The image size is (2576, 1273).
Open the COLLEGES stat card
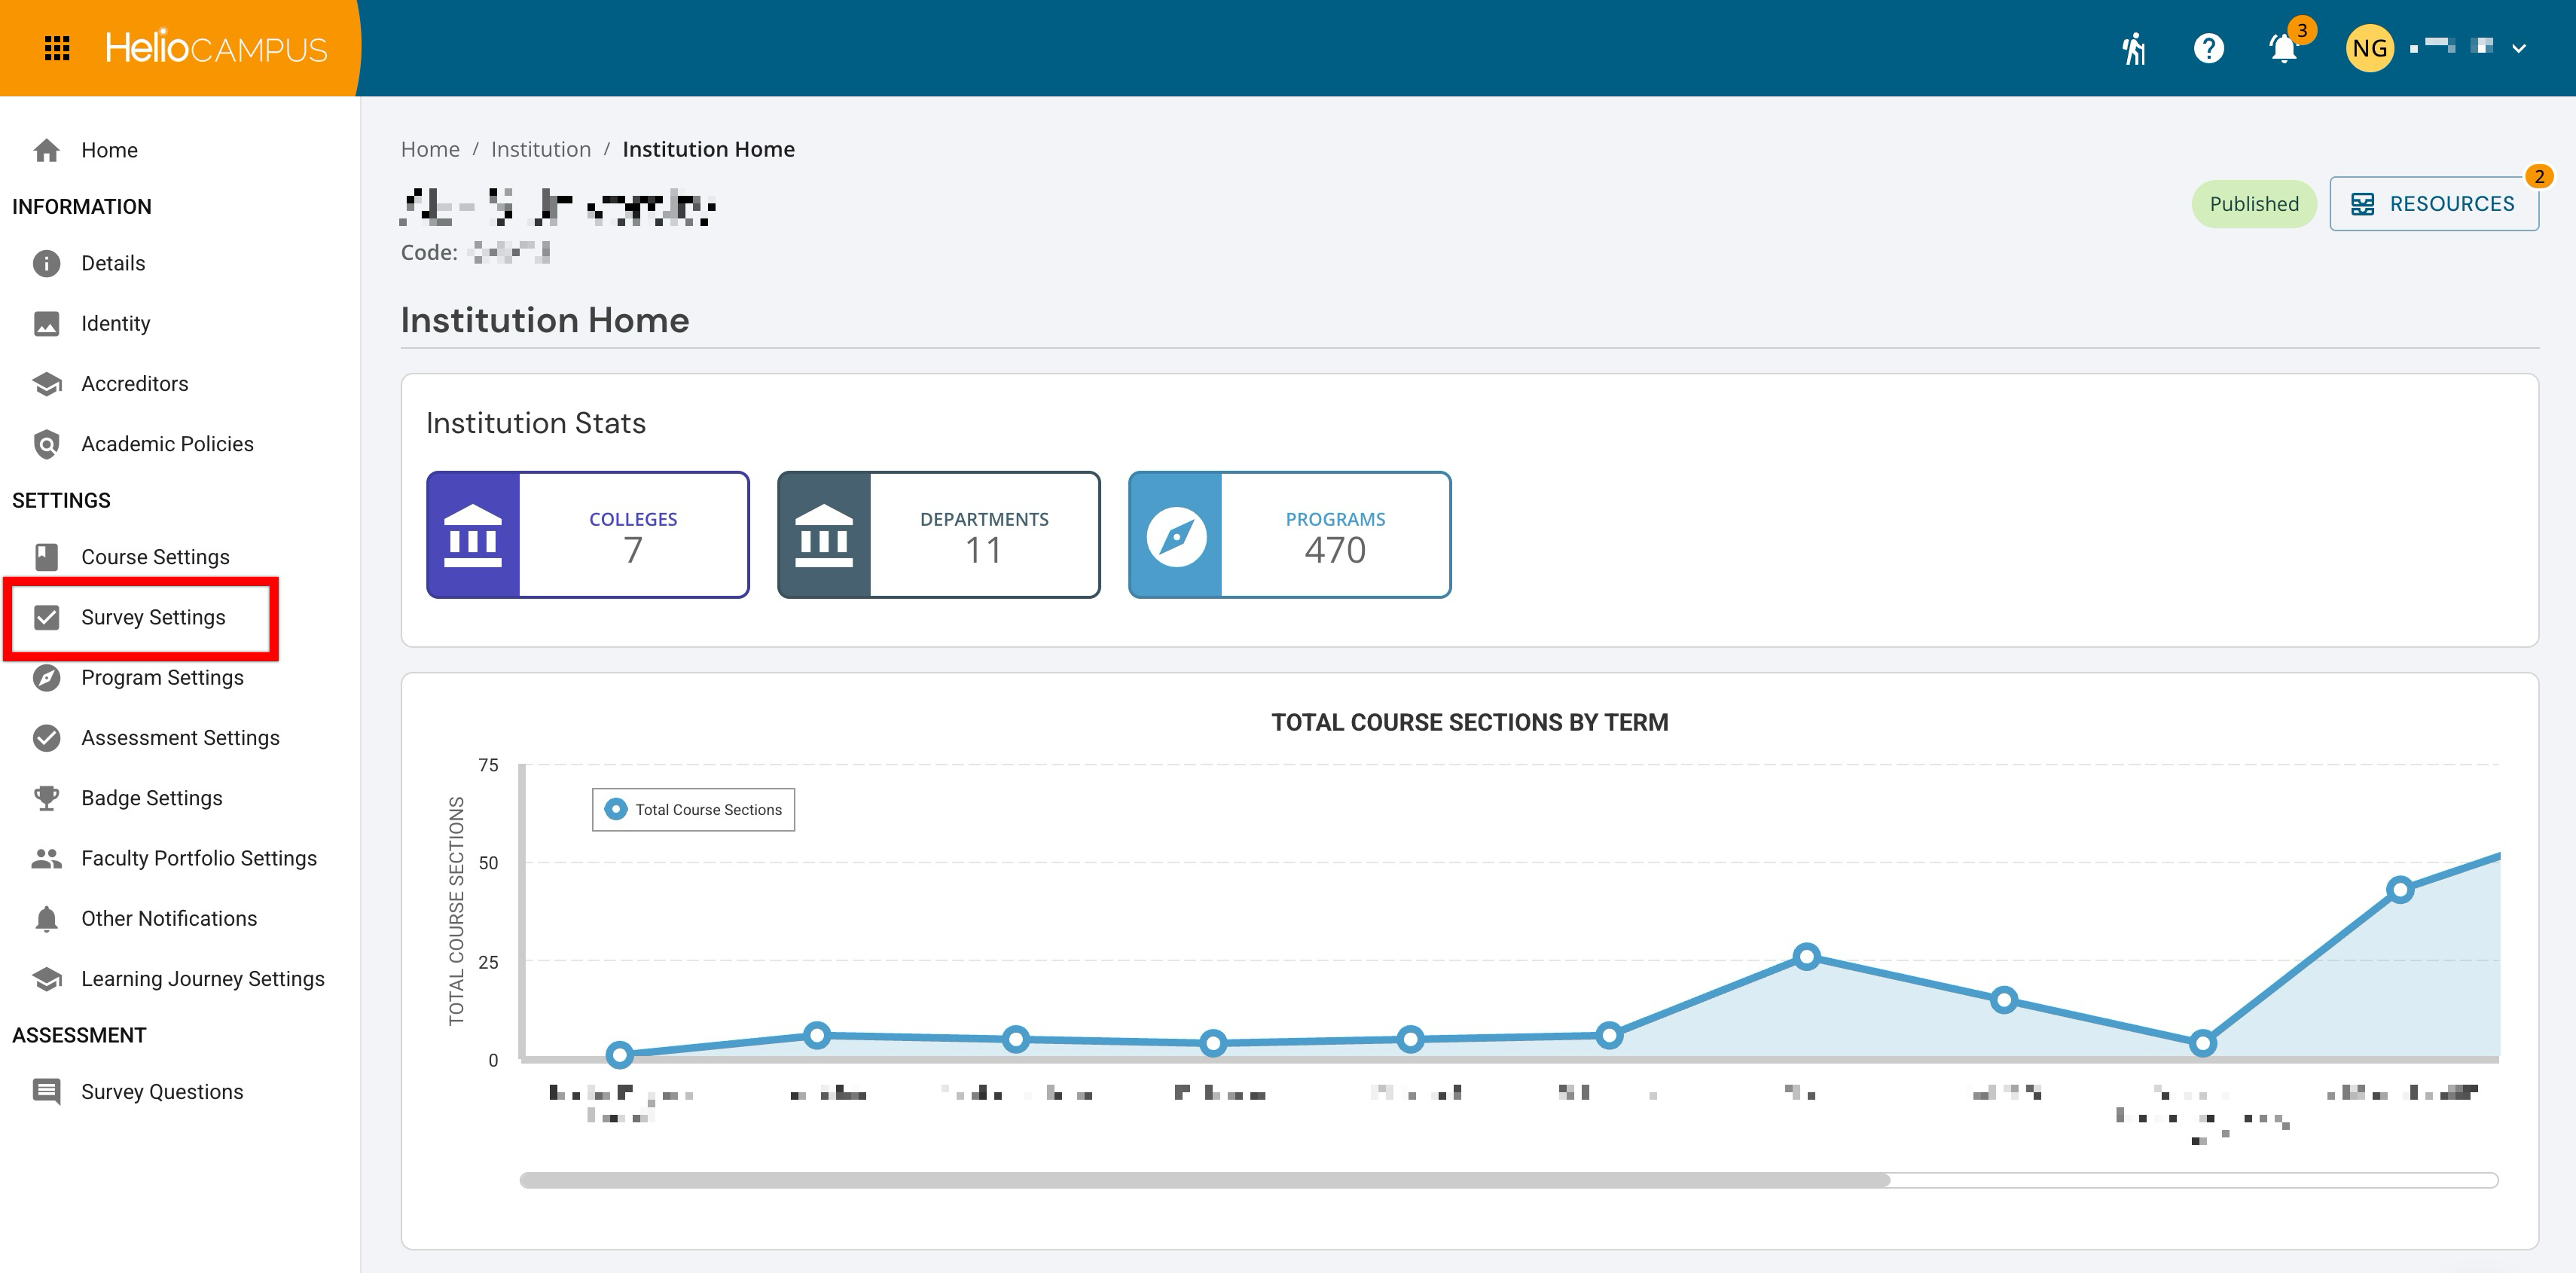(588, 535)
